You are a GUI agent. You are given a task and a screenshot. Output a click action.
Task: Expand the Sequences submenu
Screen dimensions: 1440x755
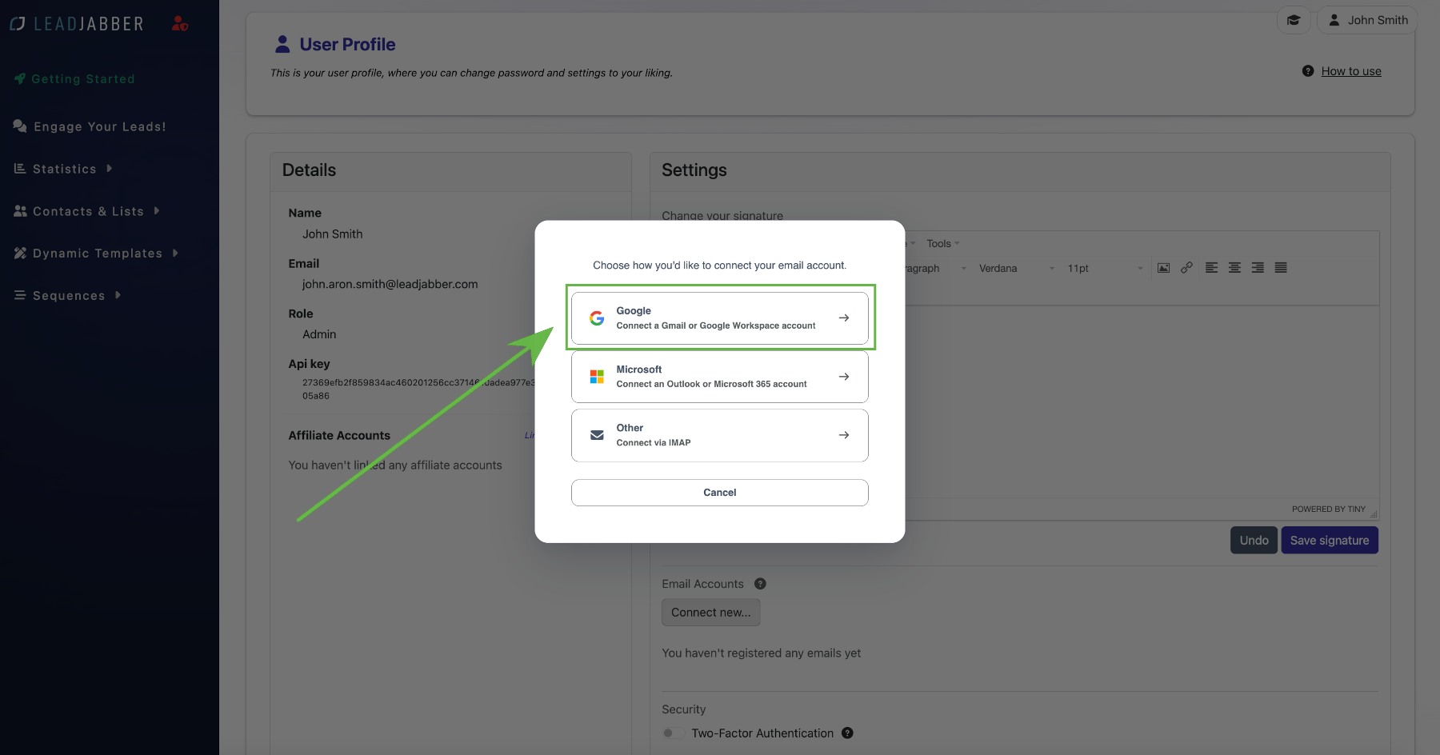pos(67,296)
